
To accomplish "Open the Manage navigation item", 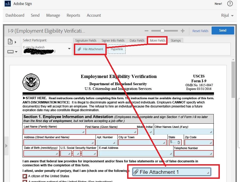I will (53, 15).
